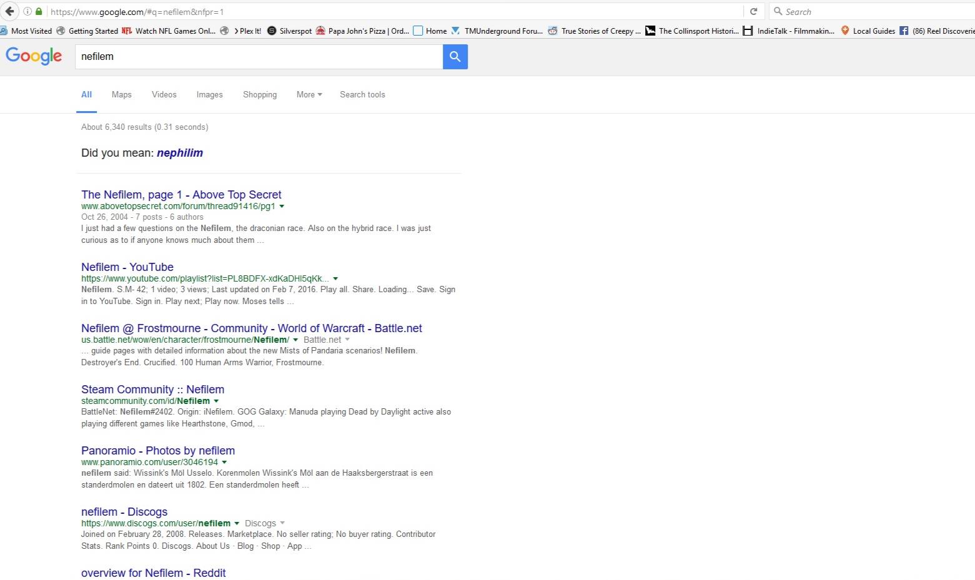Open Panoramio - Photos by nefilem result
The width and height of the screenshot is (975, 580).
(158, 451)
